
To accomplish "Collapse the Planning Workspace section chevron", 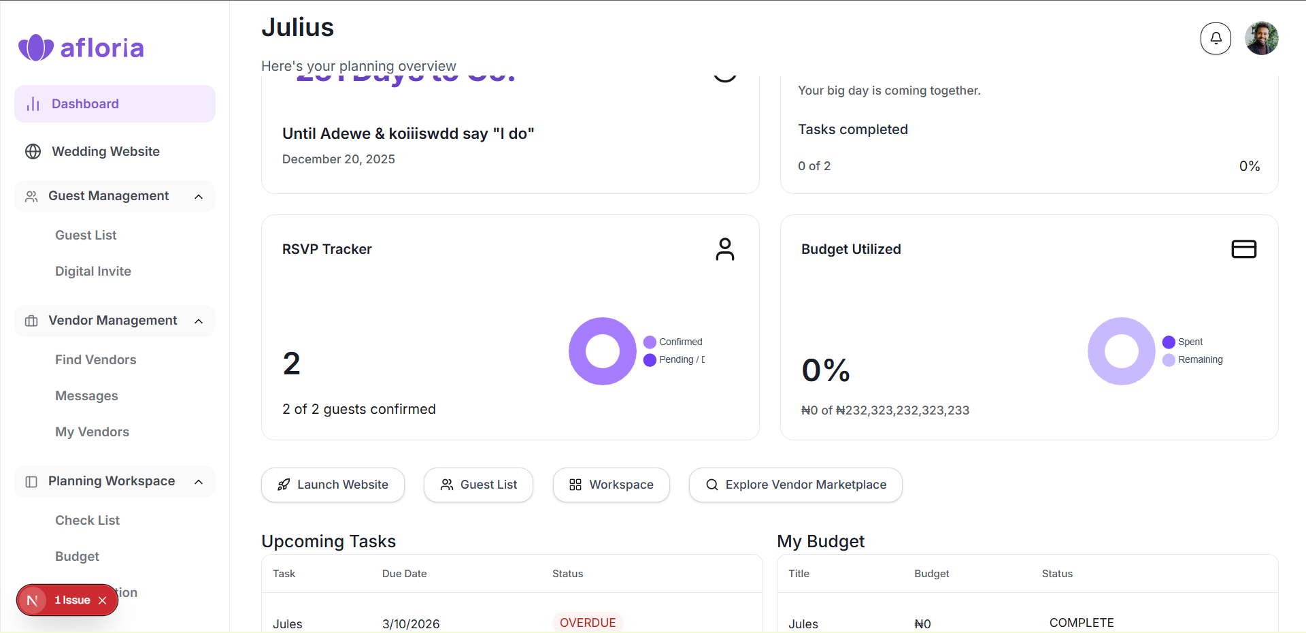I will pos(199,482).
